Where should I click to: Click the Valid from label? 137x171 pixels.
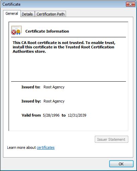pyautogui.click(x=31, y=115)
